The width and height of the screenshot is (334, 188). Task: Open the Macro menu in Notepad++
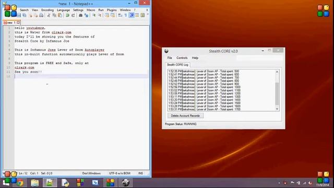(91, 10)
